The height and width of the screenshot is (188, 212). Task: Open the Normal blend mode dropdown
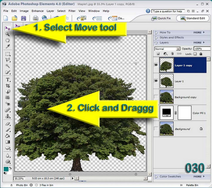point(167,49)
